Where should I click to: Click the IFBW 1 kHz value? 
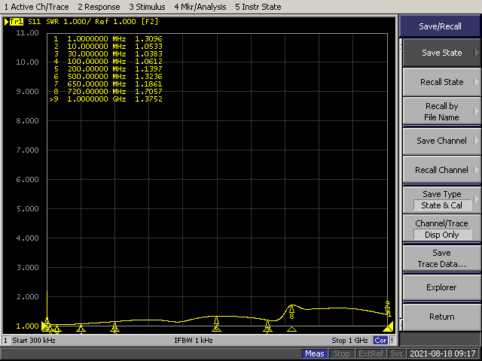pyautogui.click(x=194, y=341)
